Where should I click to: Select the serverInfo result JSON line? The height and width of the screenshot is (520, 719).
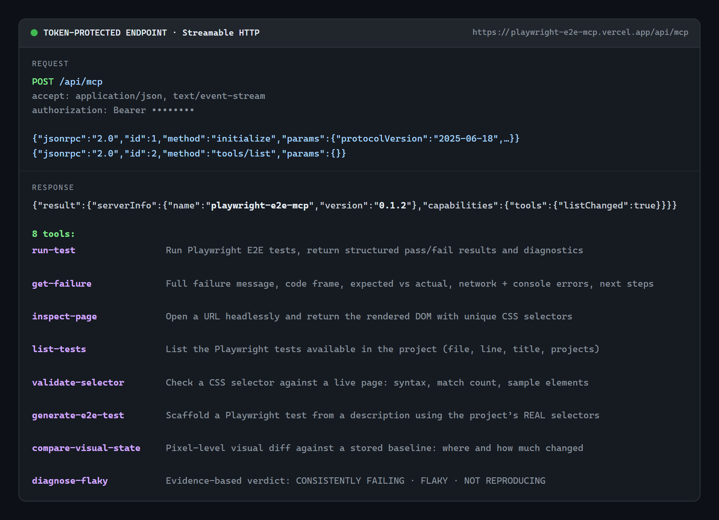[355, 206]
